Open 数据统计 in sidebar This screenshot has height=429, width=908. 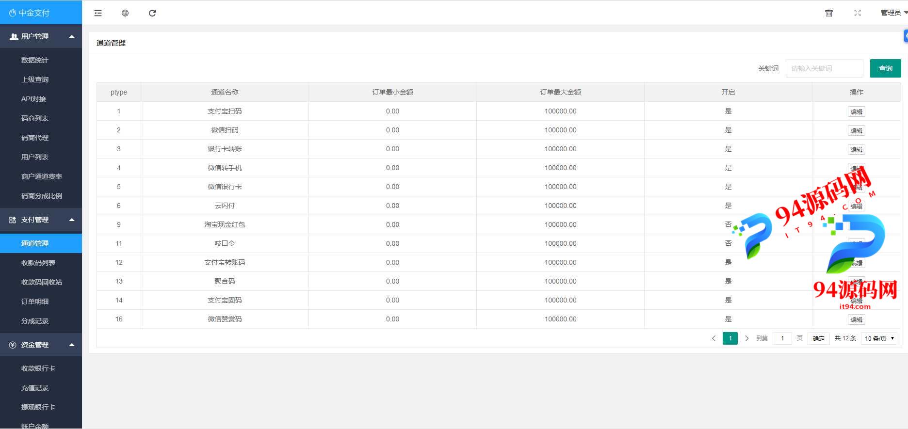click(35, 60)
